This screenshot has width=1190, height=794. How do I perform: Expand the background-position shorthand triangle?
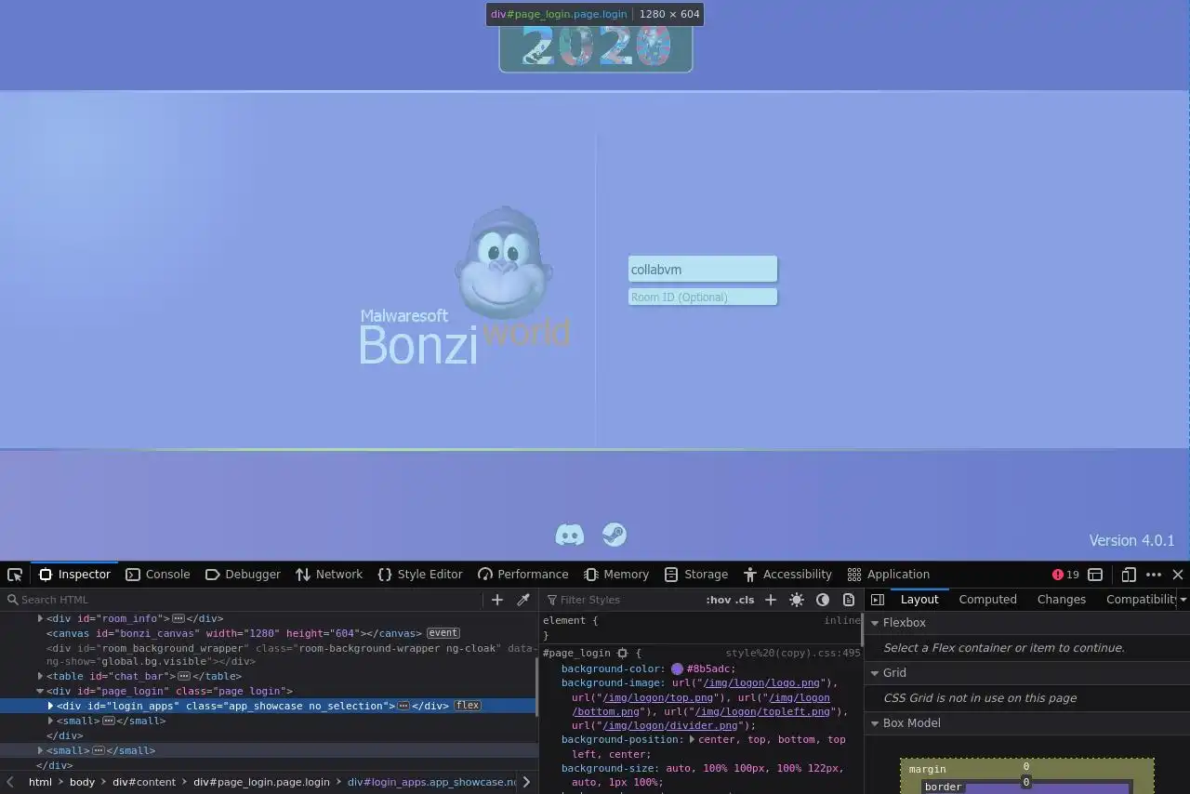692,739
